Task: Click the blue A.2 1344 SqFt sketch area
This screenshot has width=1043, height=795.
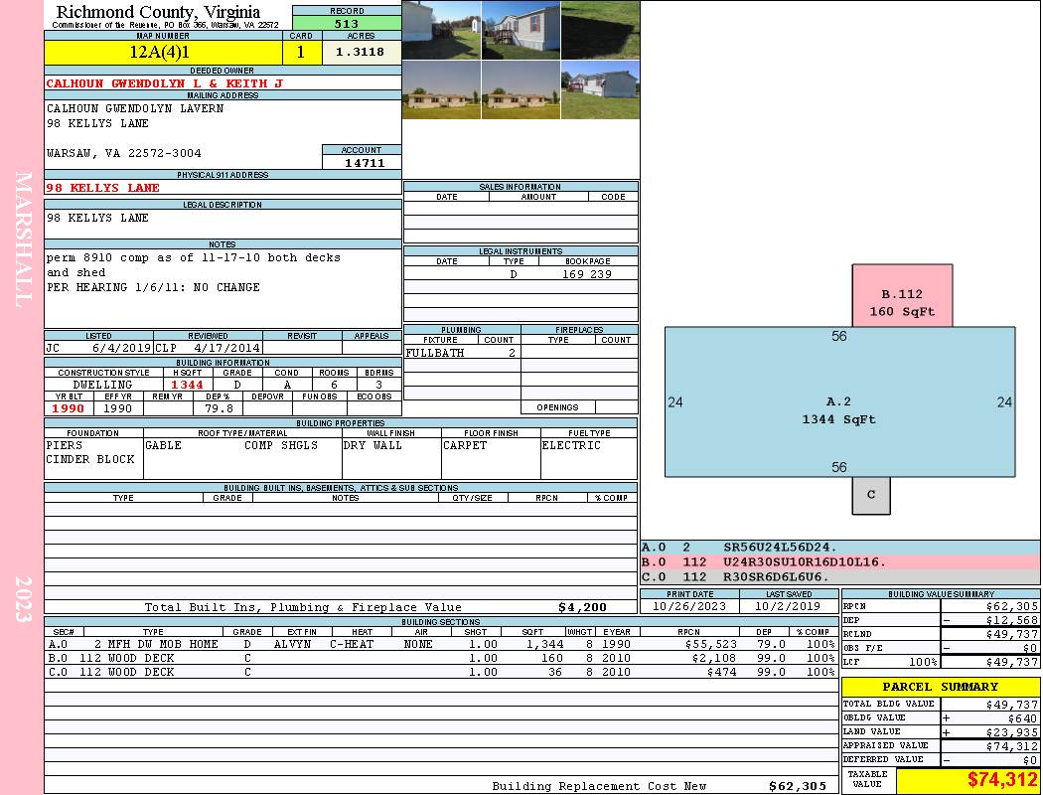Action: (839, 402)
